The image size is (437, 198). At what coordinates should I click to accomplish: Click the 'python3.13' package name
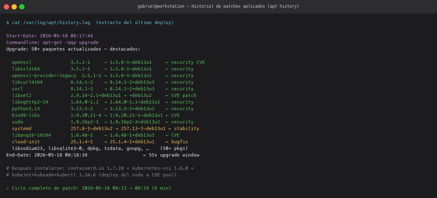[x=26, y=109]
